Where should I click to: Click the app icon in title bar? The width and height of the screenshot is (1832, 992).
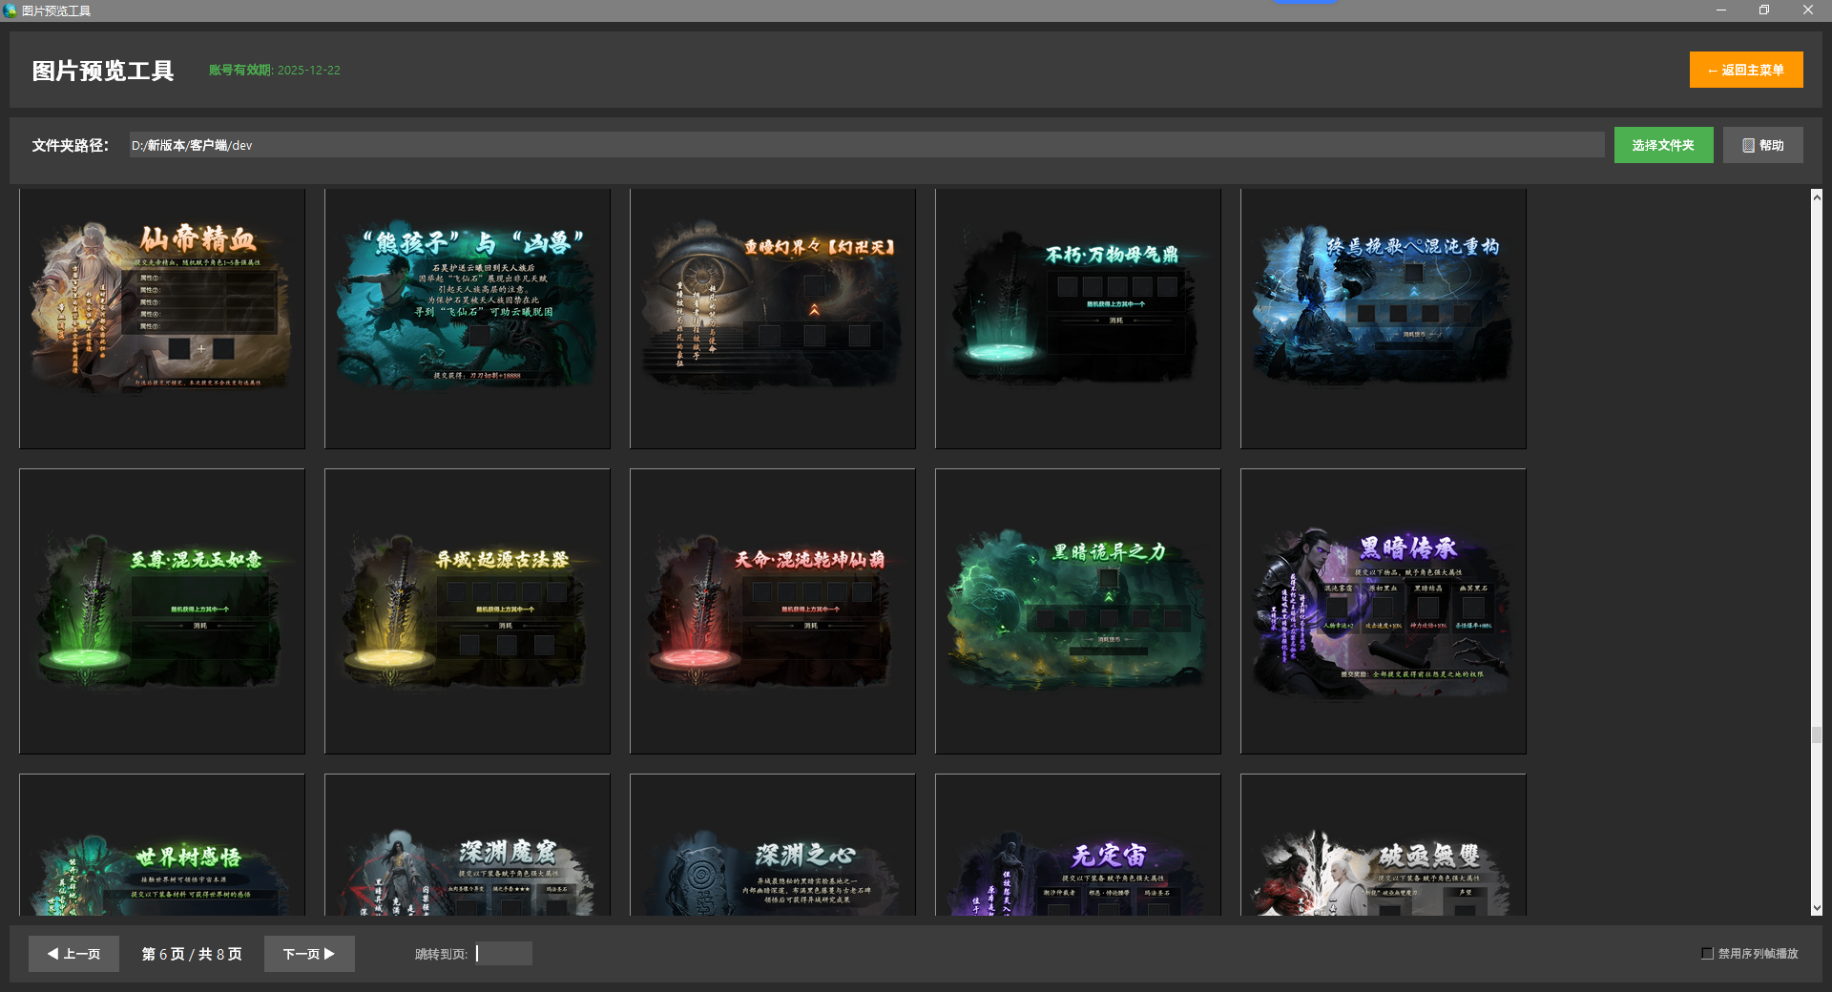click(10, 10)
